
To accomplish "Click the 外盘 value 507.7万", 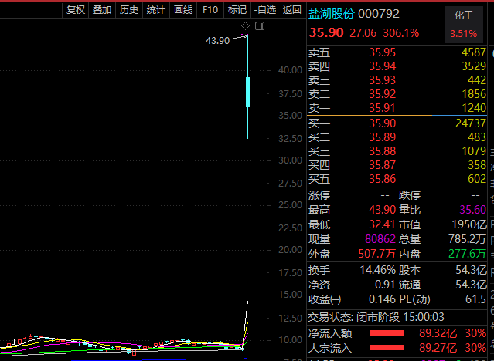I will click(376, 254).
